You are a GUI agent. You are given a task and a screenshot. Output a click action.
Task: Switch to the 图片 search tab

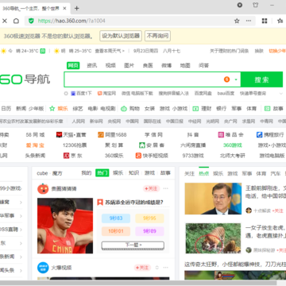[129, 65]
